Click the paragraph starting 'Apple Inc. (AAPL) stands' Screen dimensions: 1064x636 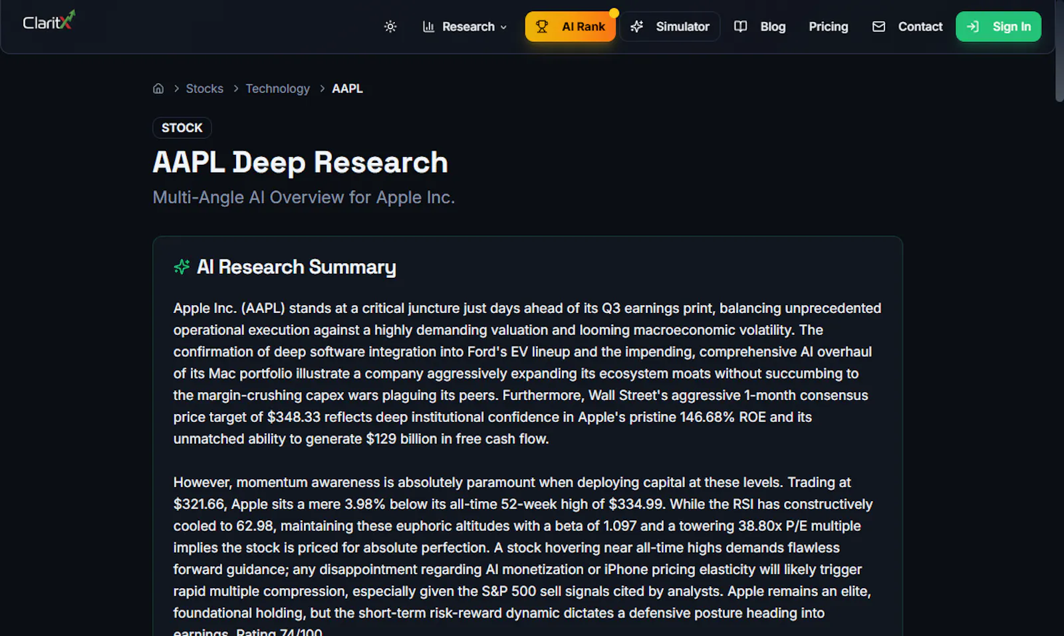pos(527,373)
